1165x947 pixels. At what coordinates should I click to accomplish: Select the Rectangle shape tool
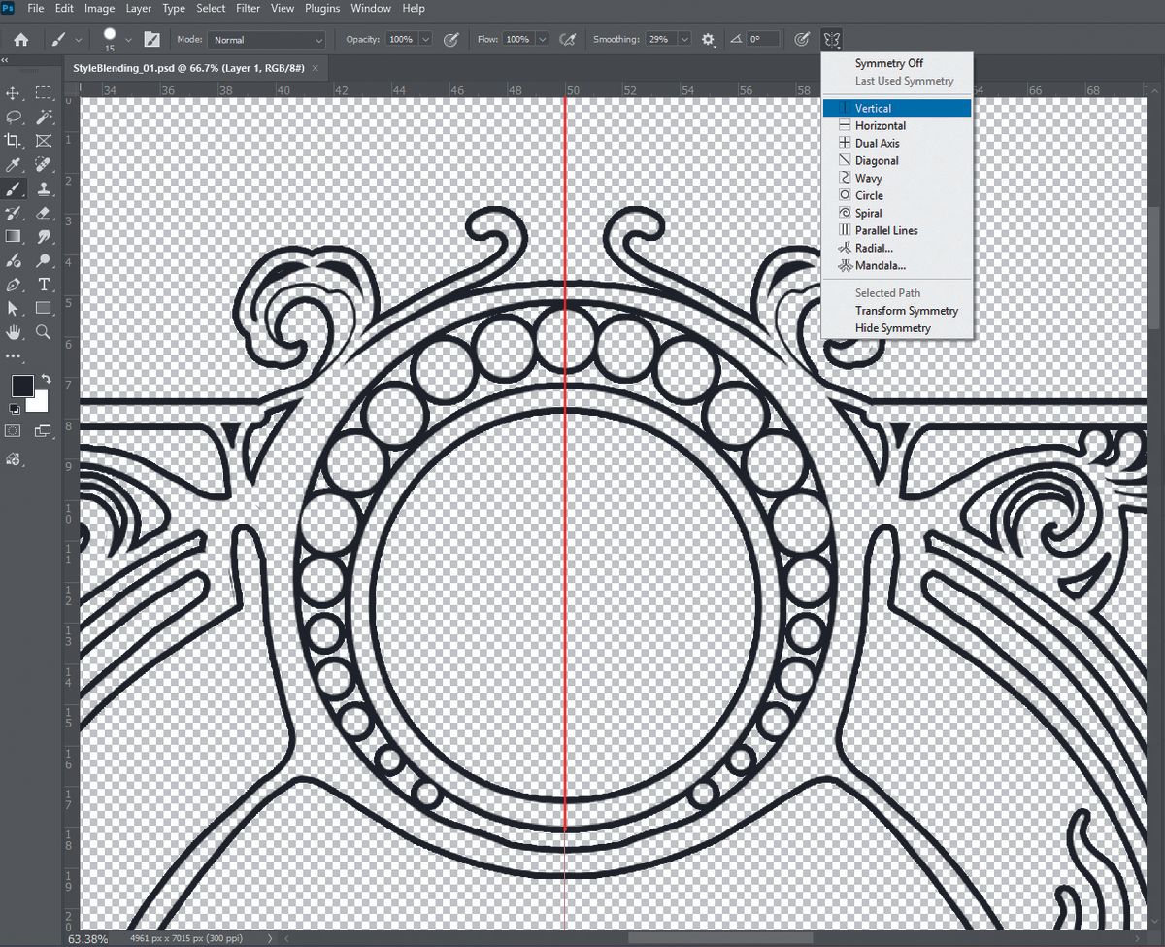pos(44,308)
